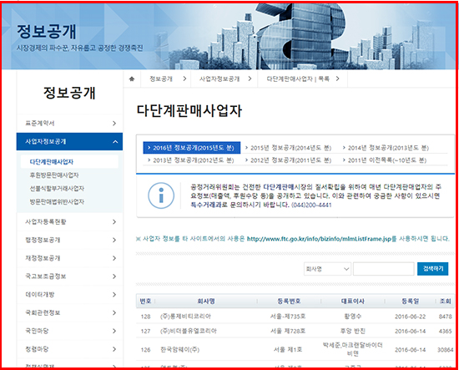Click view count 4365
Screen dimensions: 459x370
tap(446, 331)
